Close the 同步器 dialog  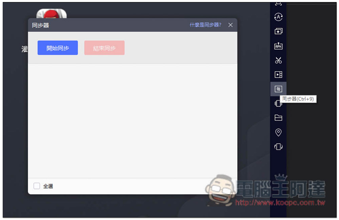(231, 25)
